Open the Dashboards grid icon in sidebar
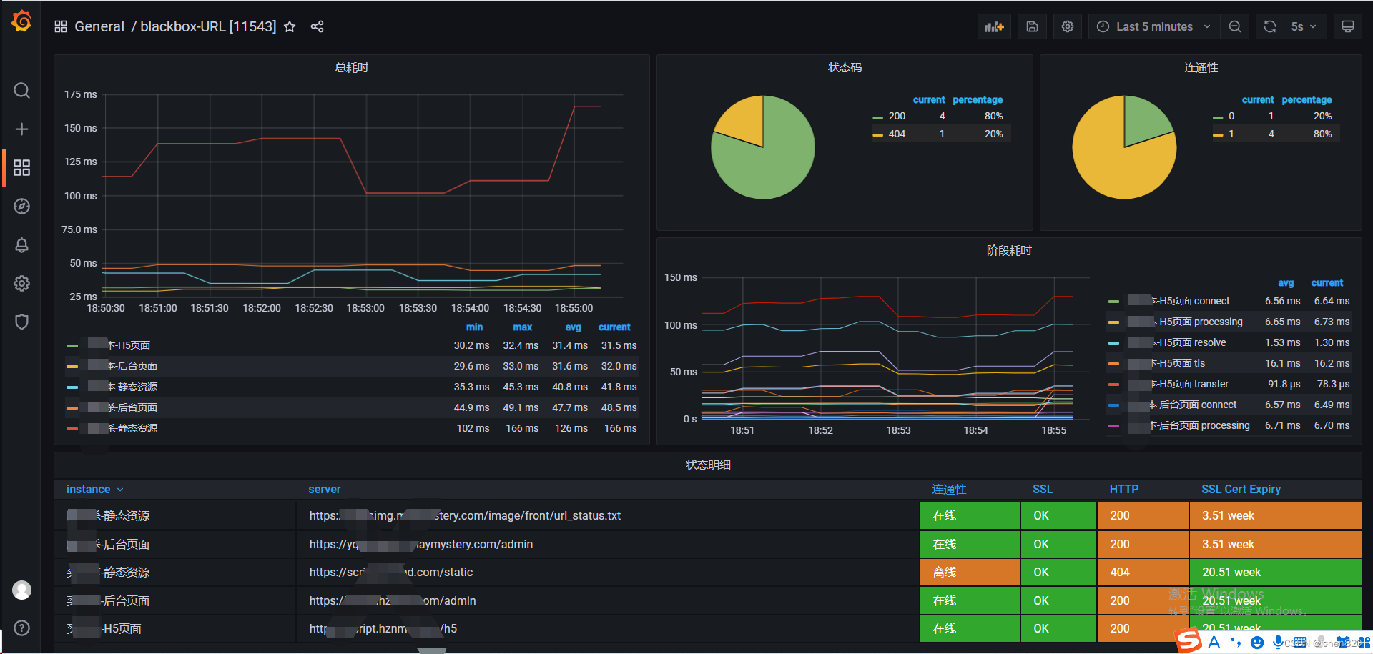Image resolution: width=1373 pixels, height=654 pixels. click(x=21, y=168)
